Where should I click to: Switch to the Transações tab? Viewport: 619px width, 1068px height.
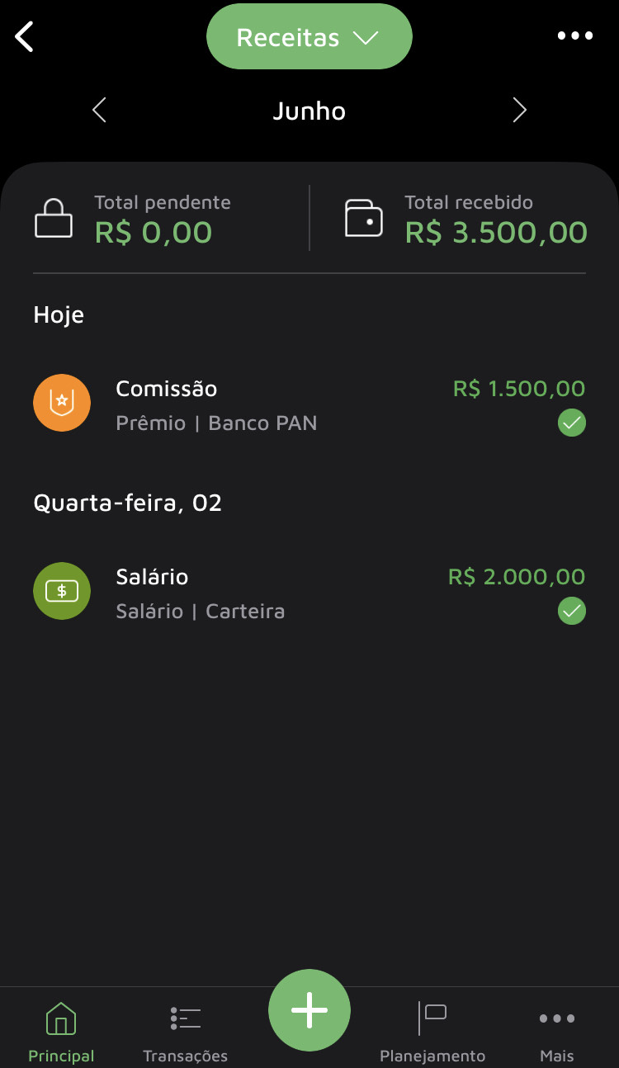[185, 1031]
